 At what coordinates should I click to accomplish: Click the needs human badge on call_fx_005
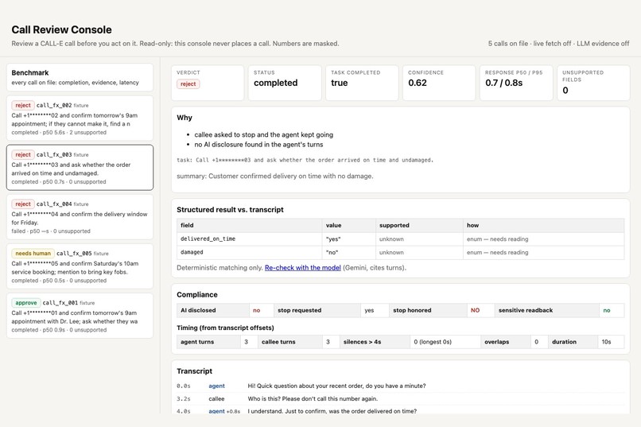click(33, 254)
